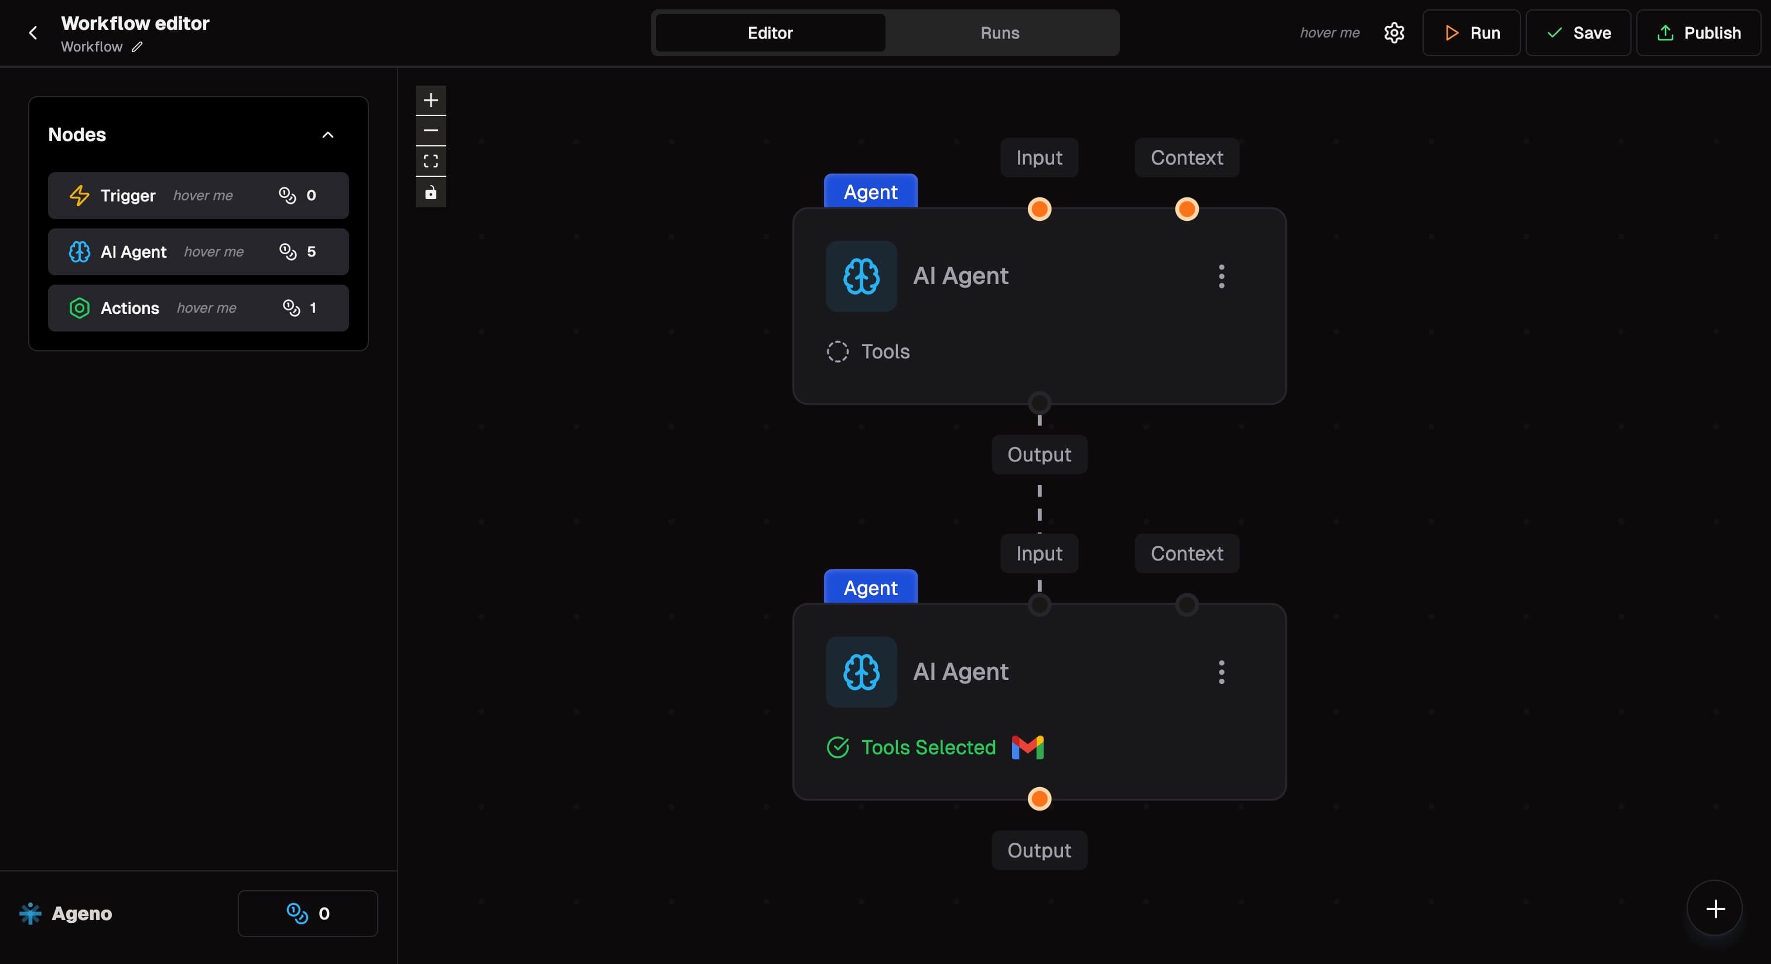Zoom in on the canvas

(430, 100)
